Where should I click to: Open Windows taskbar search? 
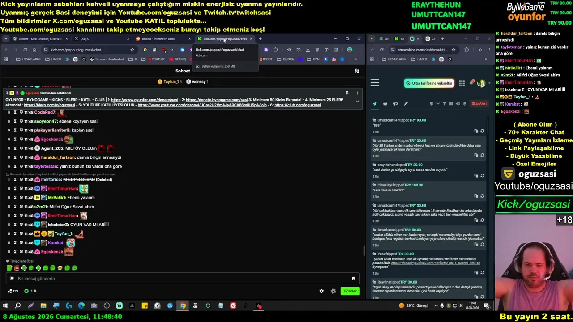coord(18,306)
